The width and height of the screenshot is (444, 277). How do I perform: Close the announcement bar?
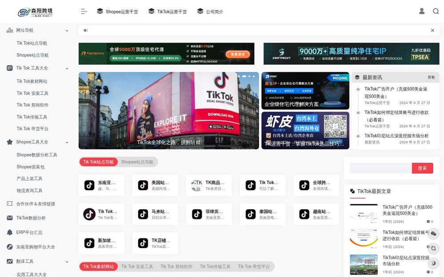432,30
